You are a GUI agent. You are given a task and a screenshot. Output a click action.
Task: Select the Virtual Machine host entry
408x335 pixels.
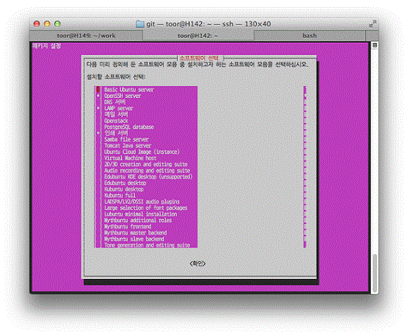coord(130,158)
